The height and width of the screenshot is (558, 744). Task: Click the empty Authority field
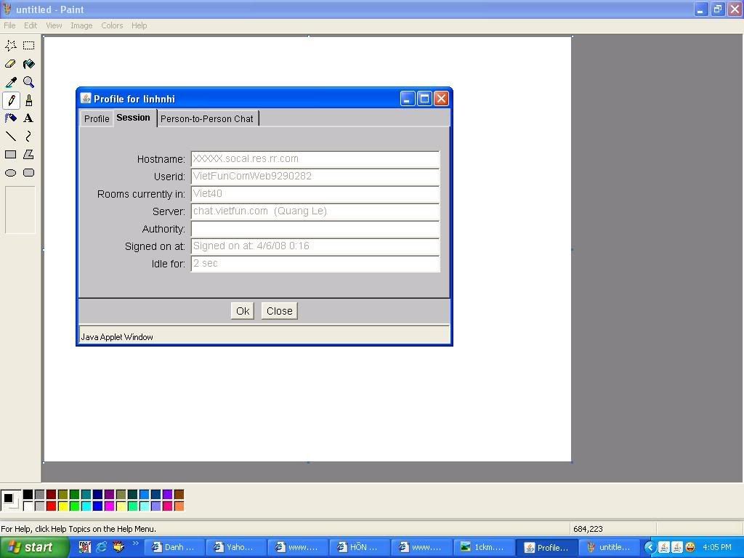coord(315,229)
